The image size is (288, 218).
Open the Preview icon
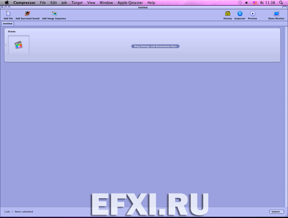pos(252,13)
